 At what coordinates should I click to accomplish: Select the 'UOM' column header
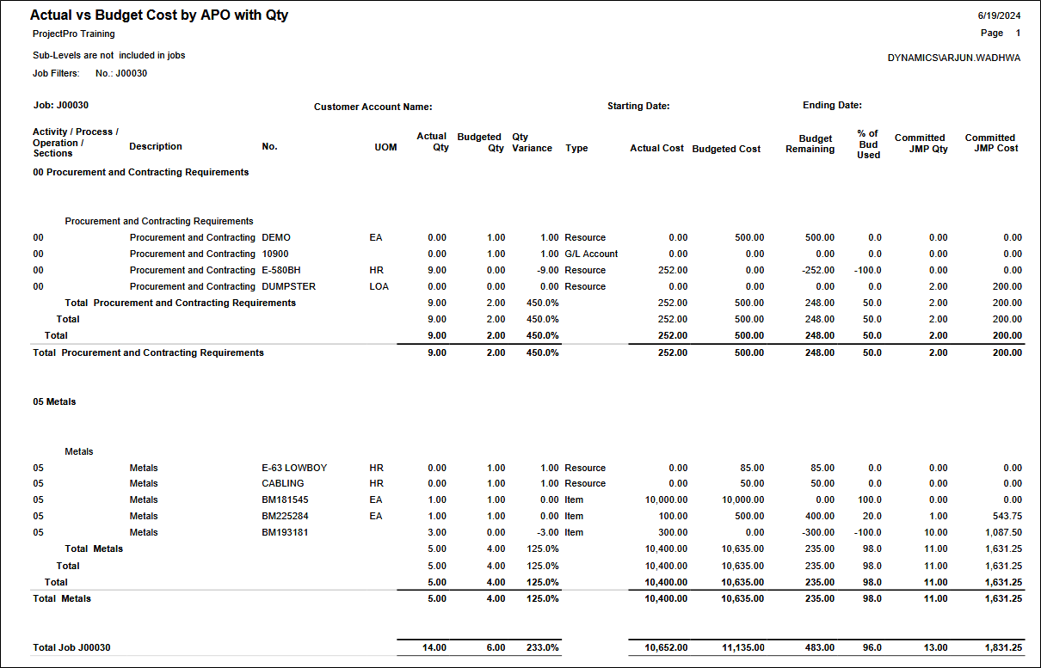tap(385, 147)
